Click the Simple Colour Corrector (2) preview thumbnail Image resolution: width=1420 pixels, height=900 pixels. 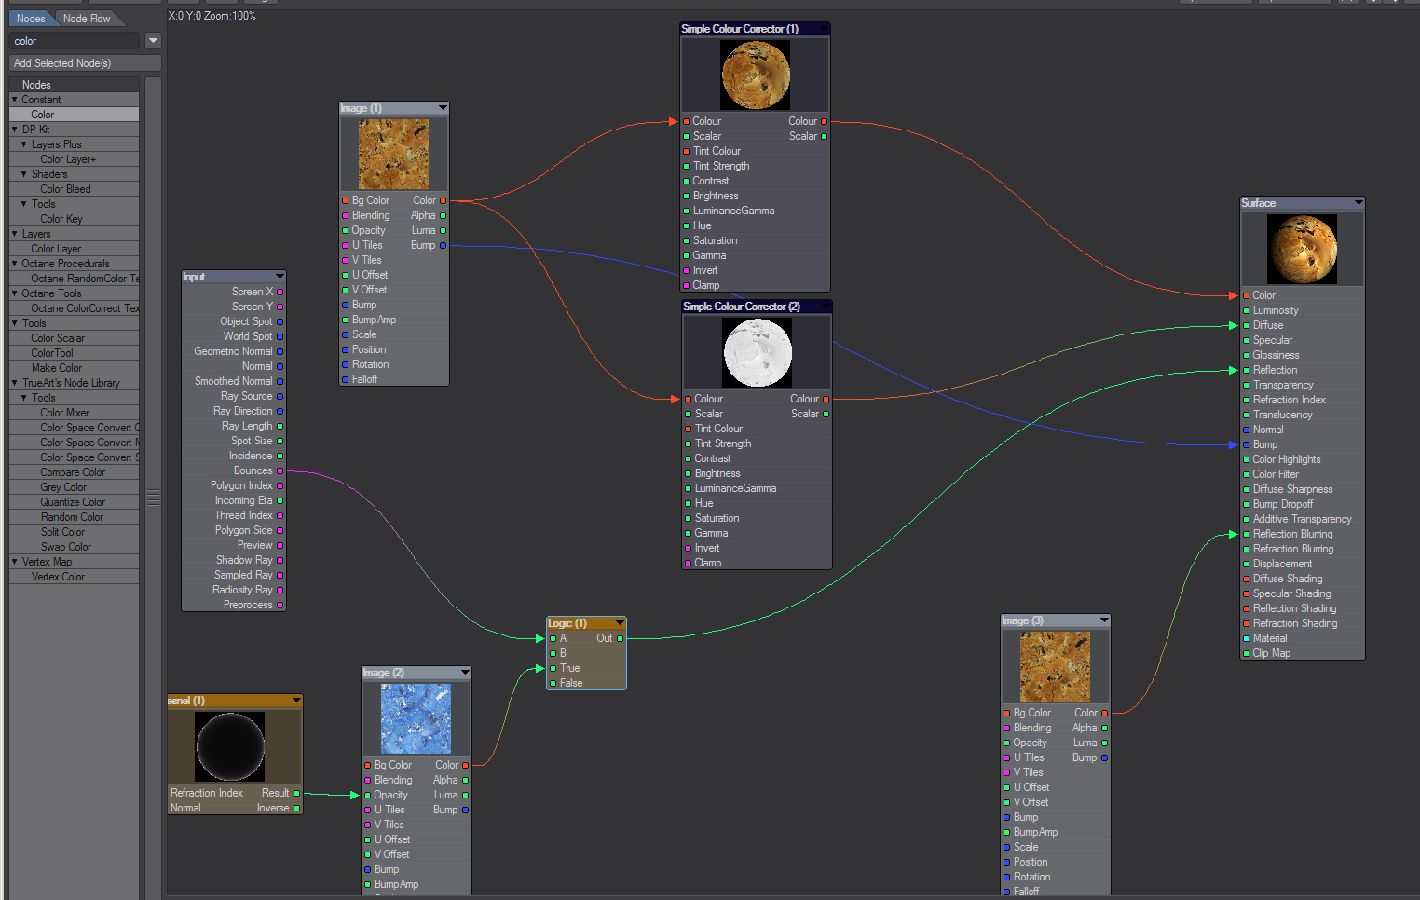(x=758, y=352)
